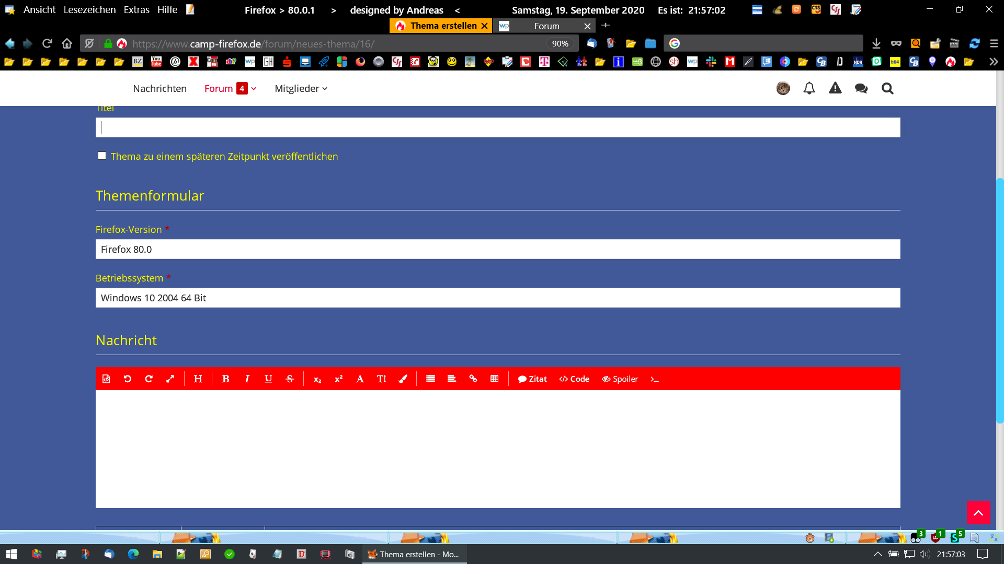1004x564 pixels.
Task: Click the undo icon in editor
Action: [x=127, y=379]
